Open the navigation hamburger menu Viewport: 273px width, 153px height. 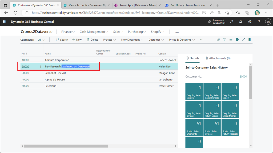(x=177, y=32)
